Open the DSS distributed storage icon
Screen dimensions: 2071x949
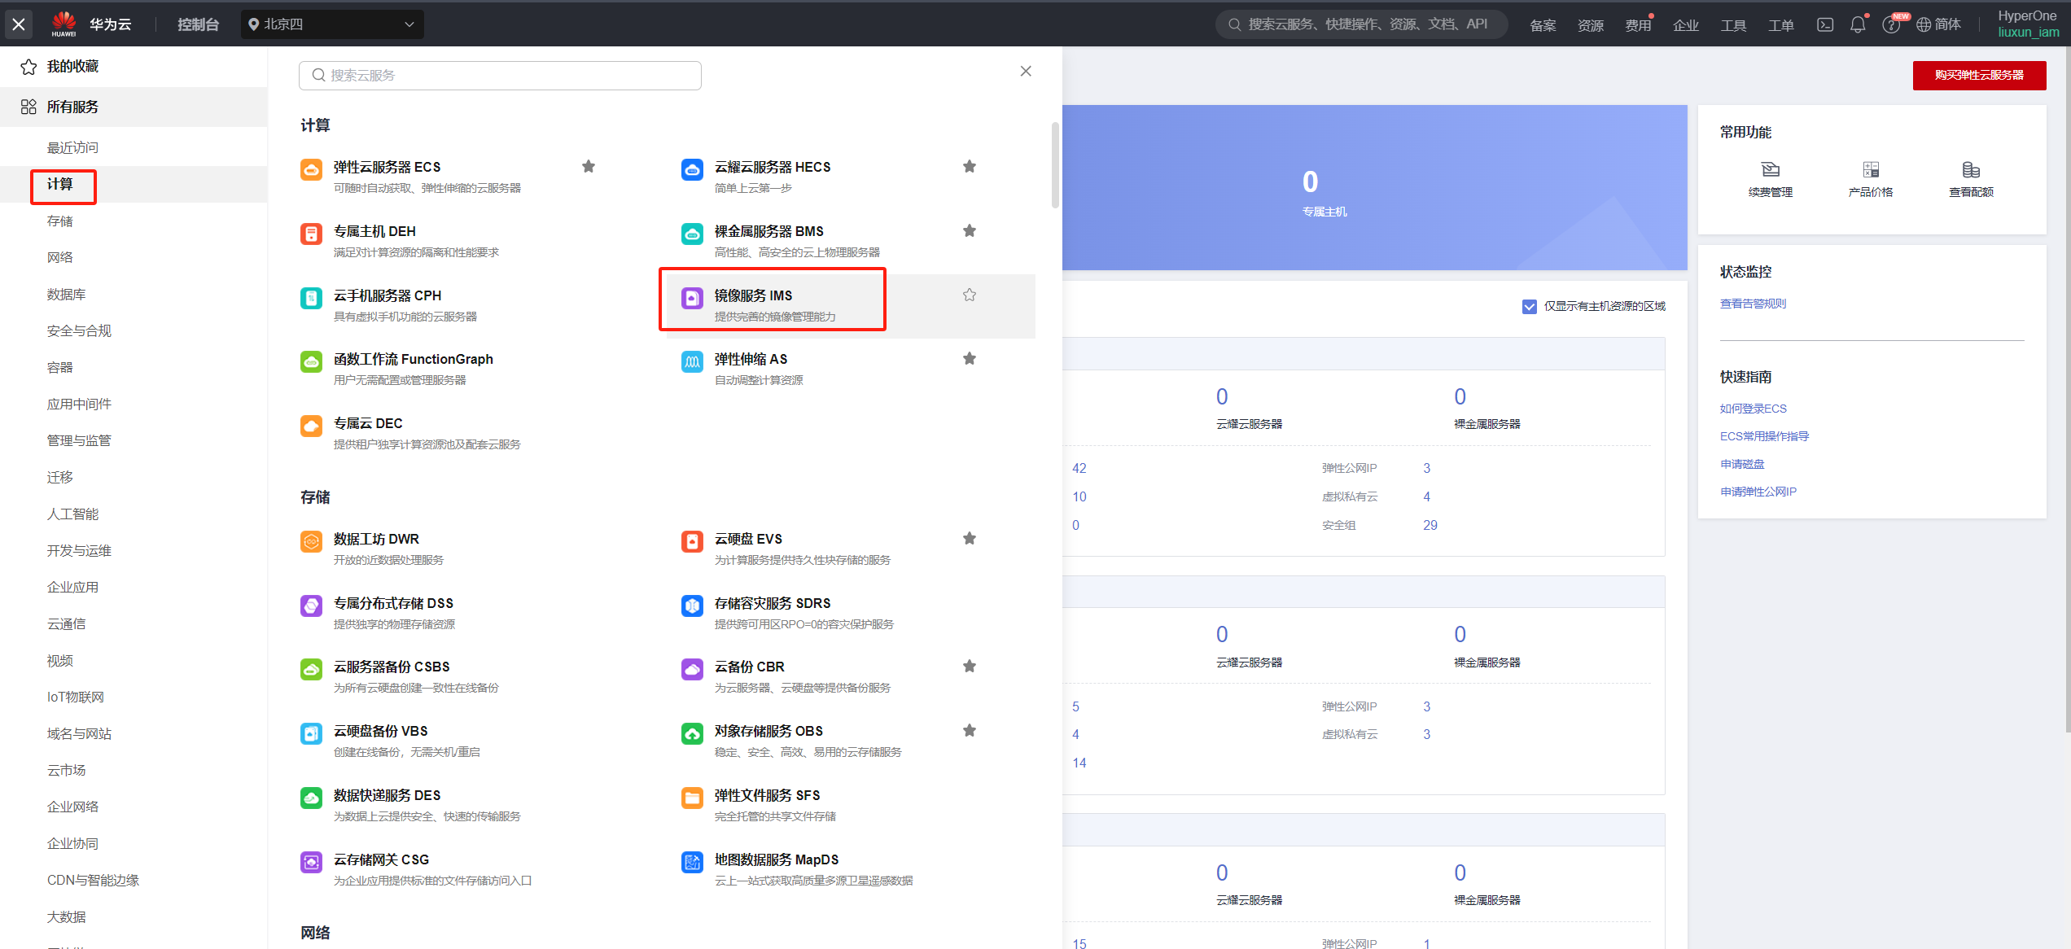click(x=311, y=606)
